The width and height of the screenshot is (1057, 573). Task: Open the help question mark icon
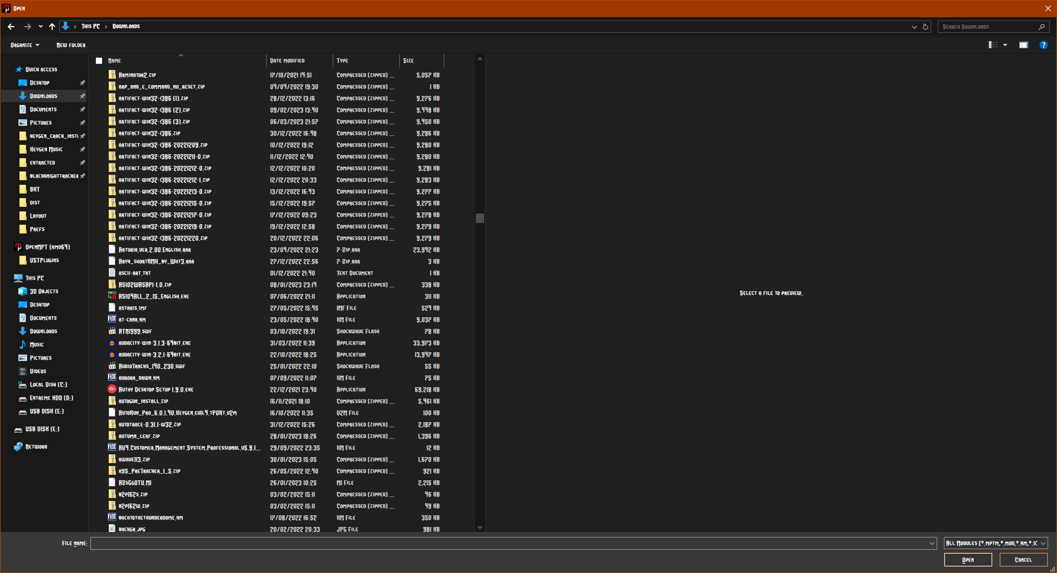point(1043,45)
